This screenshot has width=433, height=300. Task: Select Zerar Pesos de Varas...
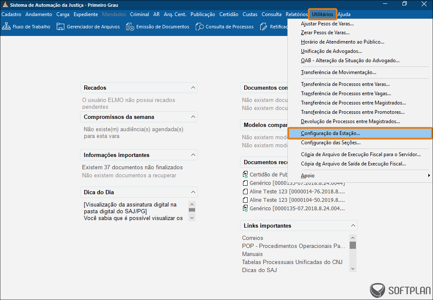(325, 33)
